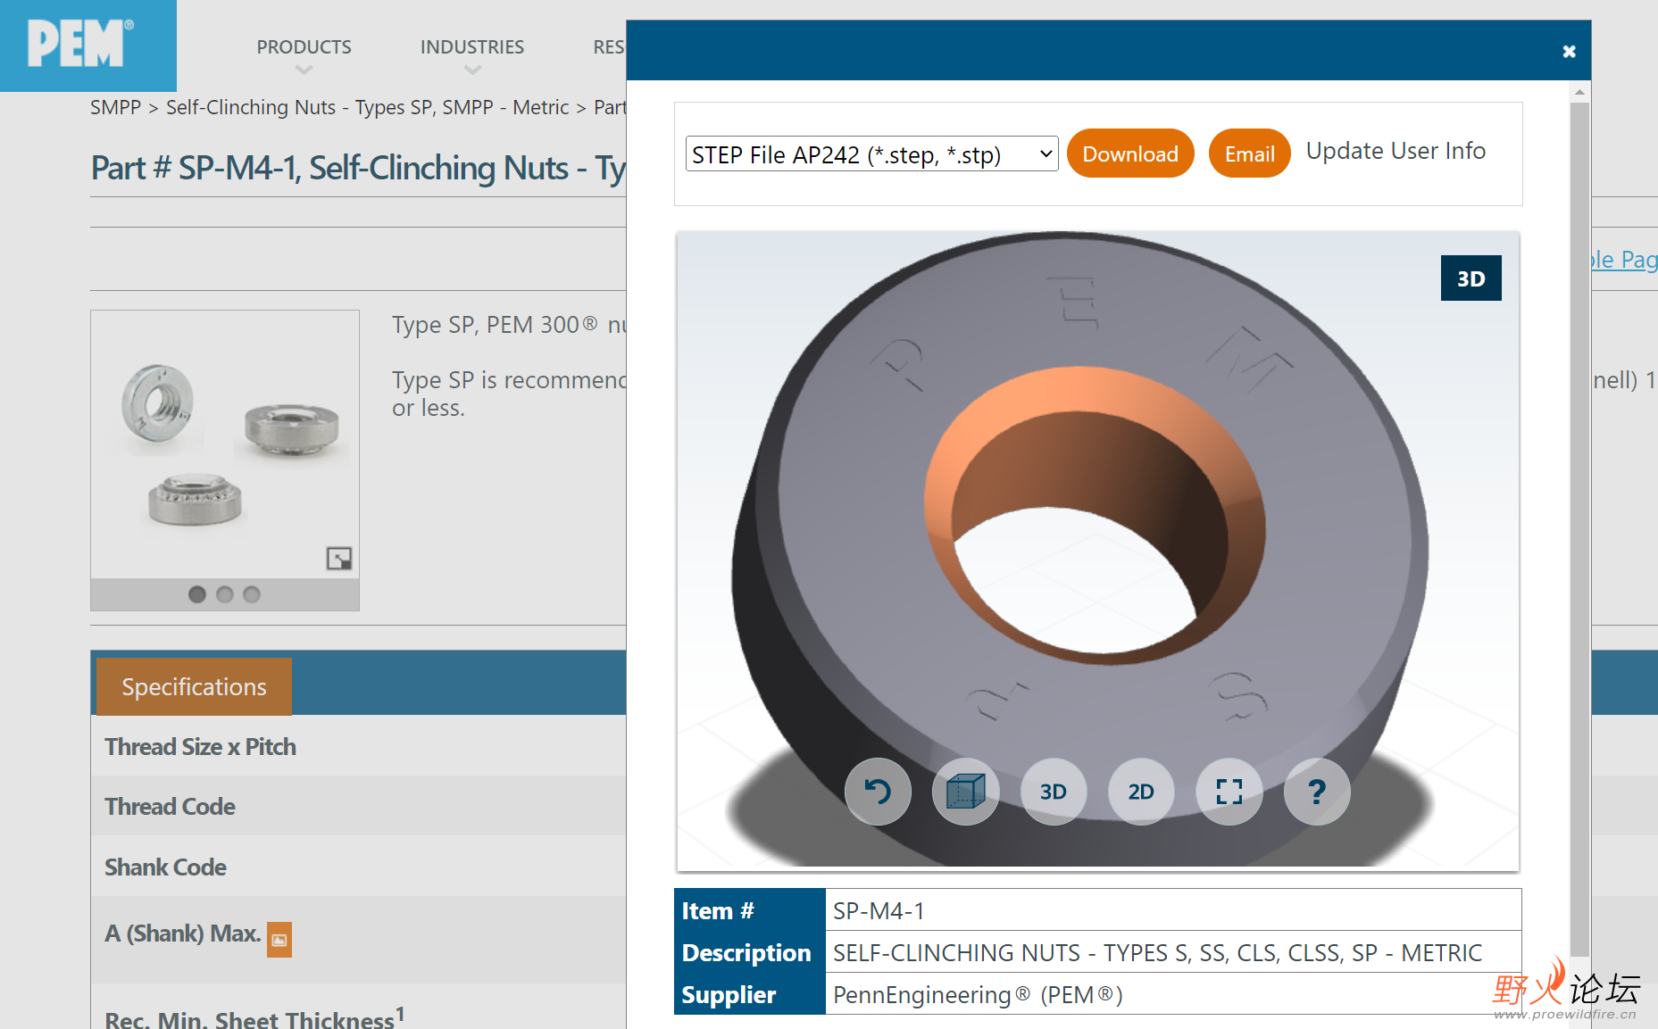Open Self-Clinching Nuts breadcrumb link
The height and width of the screenshot is (1029, 1658).
click(367, 107)
